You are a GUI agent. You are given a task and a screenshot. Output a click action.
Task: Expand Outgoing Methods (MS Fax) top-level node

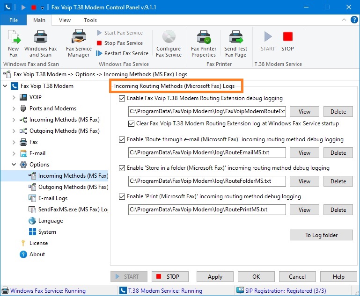tap(14, 131)
